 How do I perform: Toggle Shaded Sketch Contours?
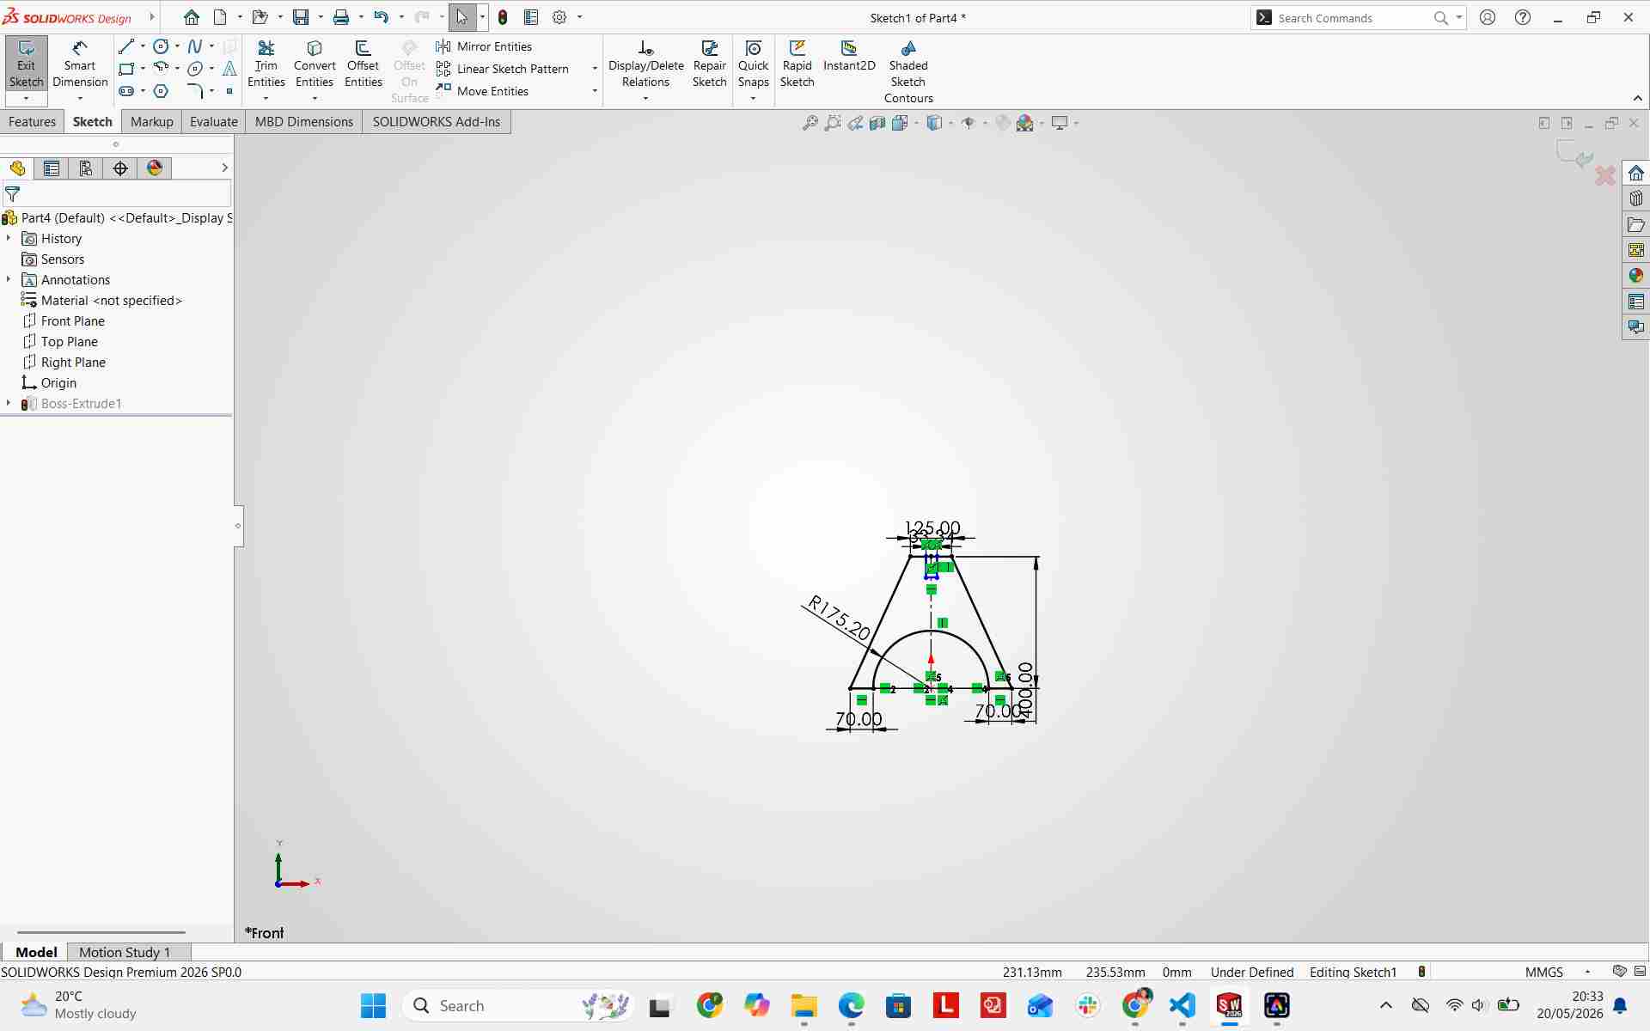(908, 72)
